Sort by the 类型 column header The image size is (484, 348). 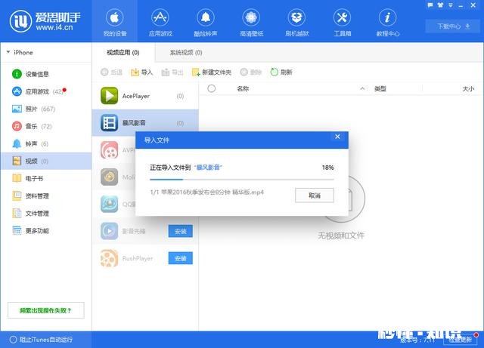point(380,89)
